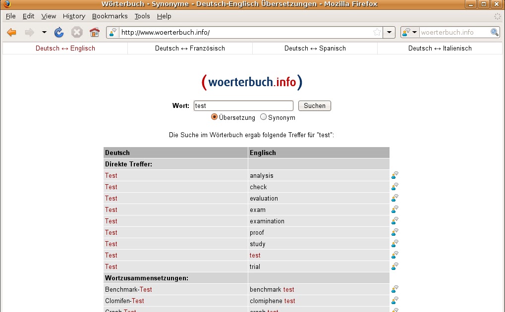The image size is (505, 312).
Task: Open the Test link in check row
Action: (x=111, y=187)
